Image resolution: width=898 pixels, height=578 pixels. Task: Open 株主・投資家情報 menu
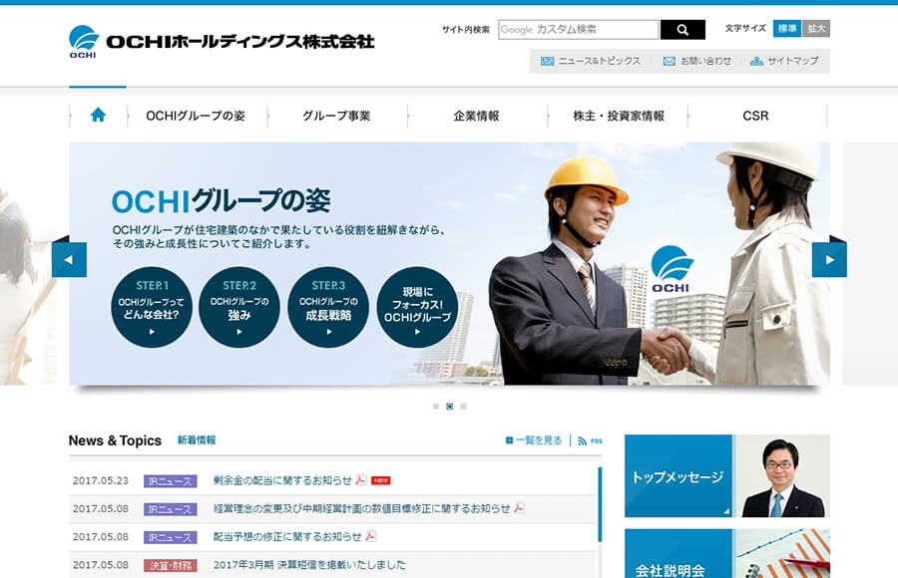(x=619, y=116)
